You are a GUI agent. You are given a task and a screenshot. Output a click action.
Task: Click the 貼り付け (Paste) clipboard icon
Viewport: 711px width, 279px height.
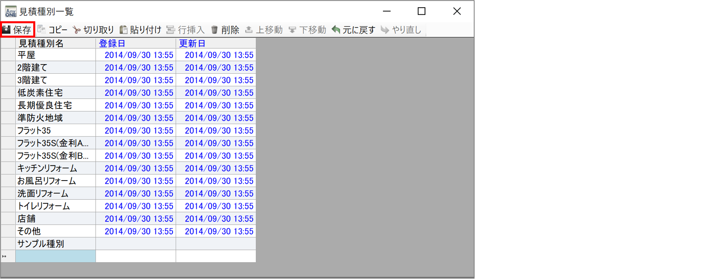pos(124,30)
